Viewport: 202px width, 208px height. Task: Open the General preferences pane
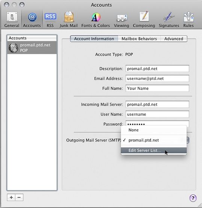click(12, 19)
